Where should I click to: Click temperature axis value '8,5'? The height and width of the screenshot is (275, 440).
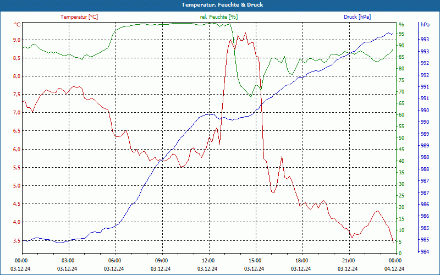17,58
